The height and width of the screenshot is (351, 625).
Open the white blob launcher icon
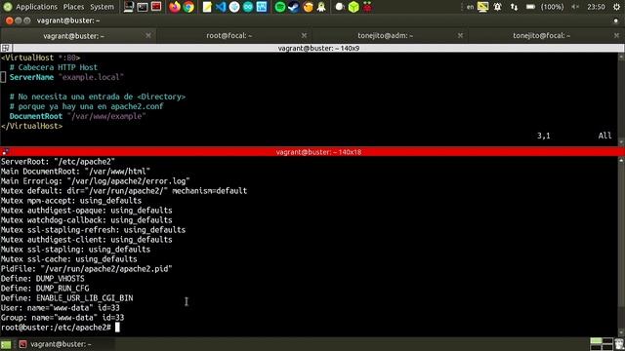point(340,7)
